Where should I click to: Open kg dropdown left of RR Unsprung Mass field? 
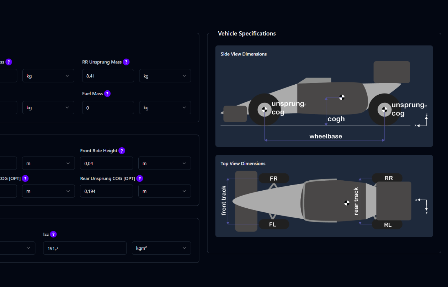[x=48, y=76]
